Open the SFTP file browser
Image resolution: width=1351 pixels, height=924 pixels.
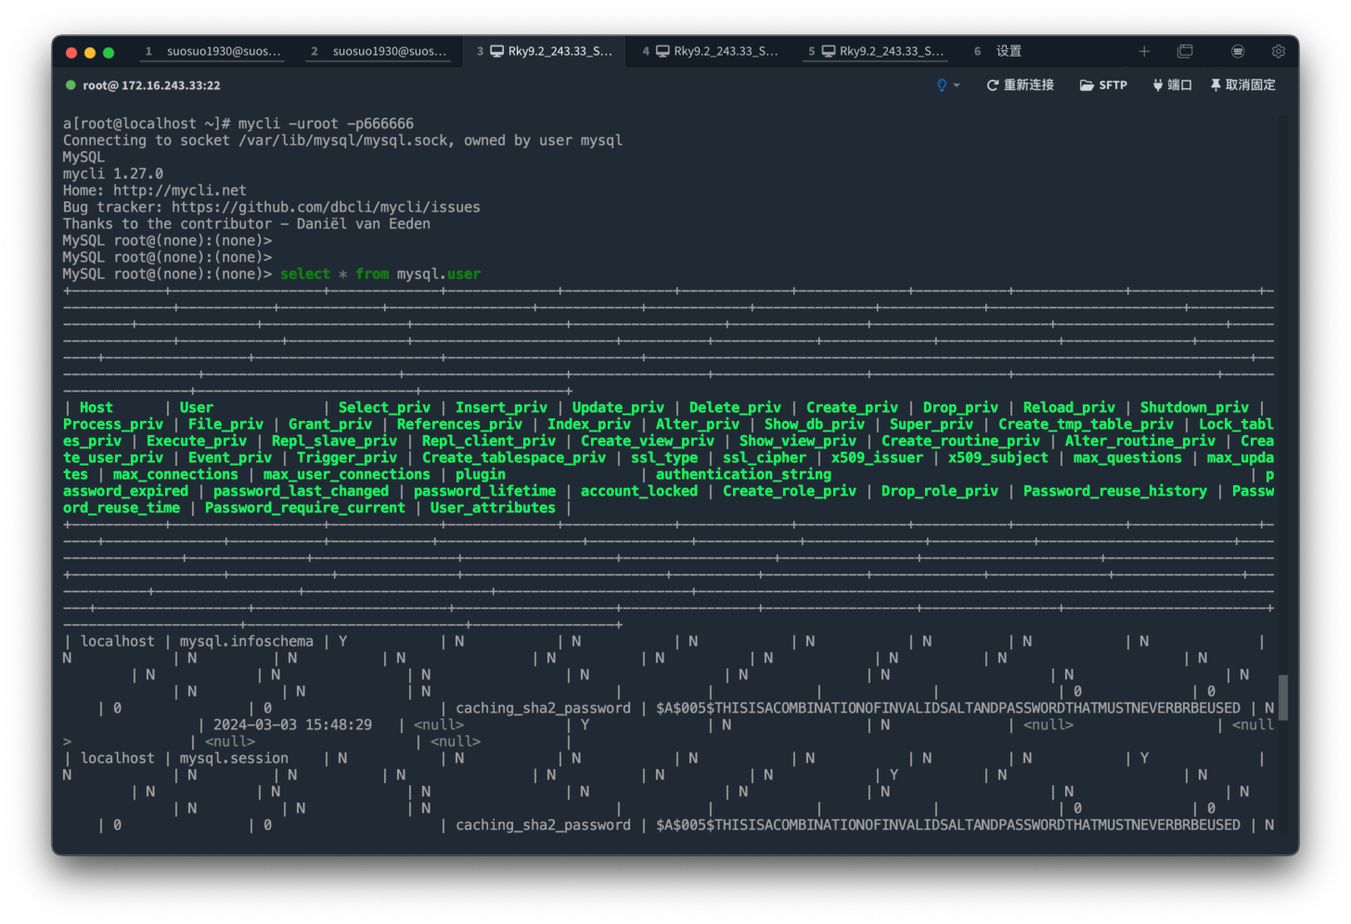click(x=1103, y=85)
